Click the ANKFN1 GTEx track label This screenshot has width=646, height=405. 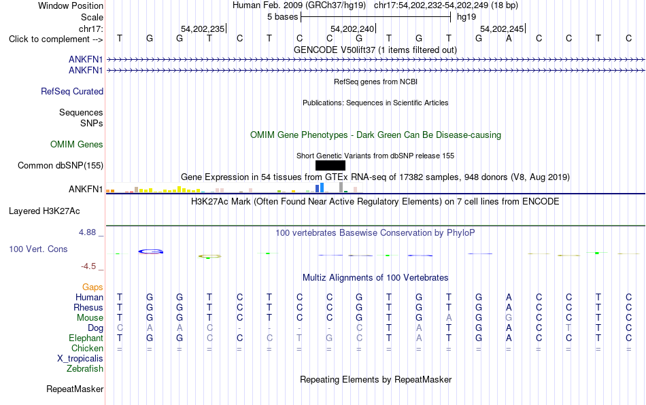86,189
